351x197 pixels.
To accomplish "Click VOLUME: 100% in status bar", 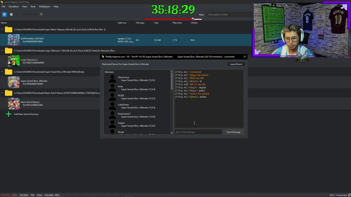I will point(52,195).
